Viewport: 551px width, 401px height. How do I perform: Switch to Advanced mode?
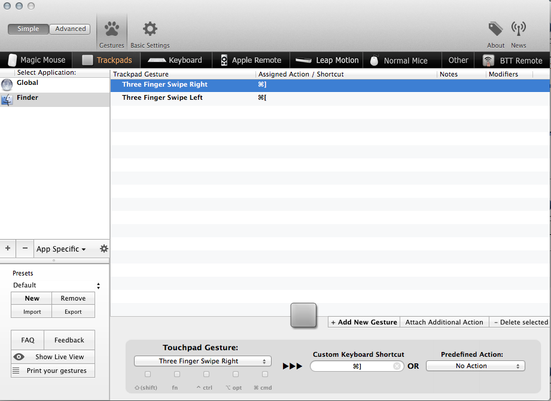70,29
